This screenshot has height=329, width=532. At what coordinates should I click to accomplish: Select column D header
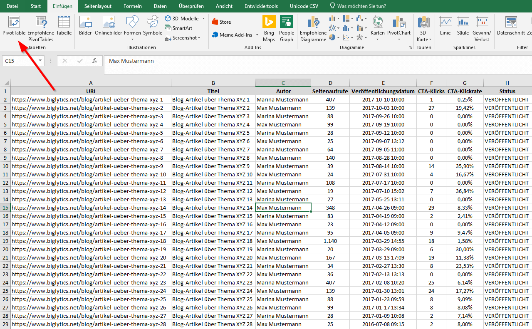click(x=330, y=83)
